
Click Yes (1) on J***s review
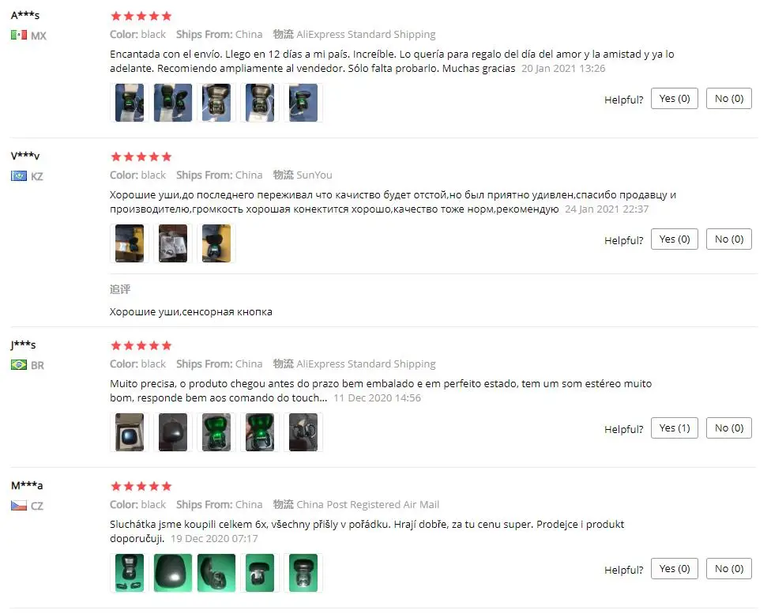[674, 428]
